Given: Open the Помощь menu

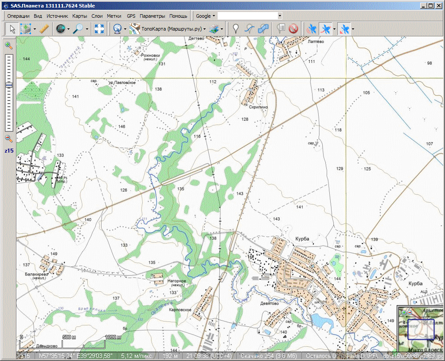Looking at the screenshot, I should coord(178,16).
